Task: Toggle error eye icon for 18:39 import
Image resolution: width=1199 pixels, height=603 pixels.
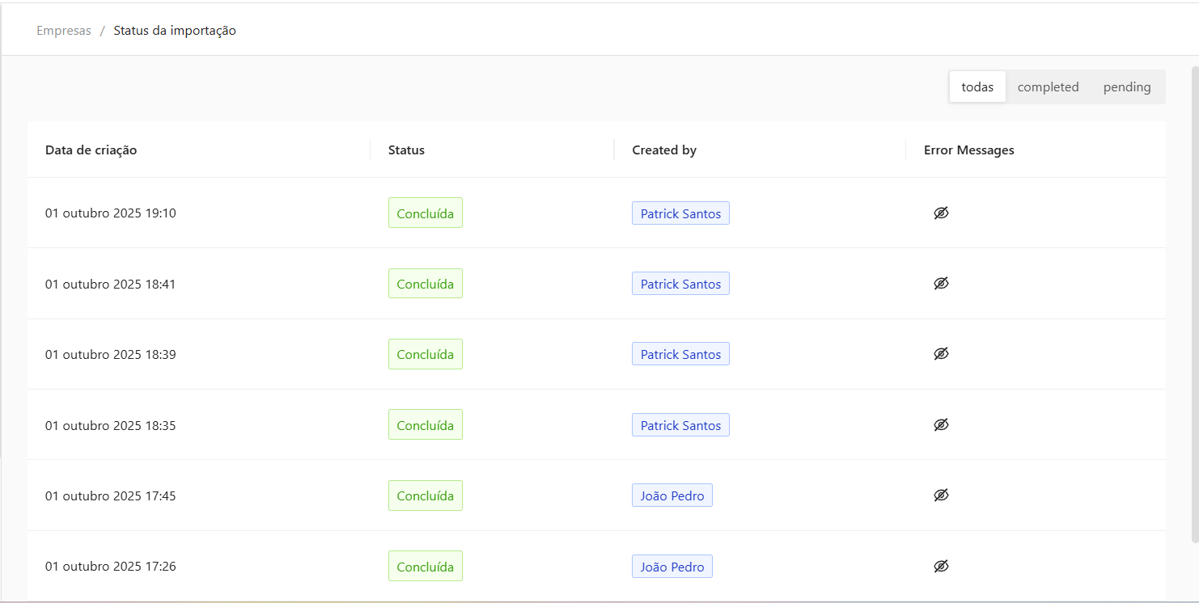Action: (940, 354)
